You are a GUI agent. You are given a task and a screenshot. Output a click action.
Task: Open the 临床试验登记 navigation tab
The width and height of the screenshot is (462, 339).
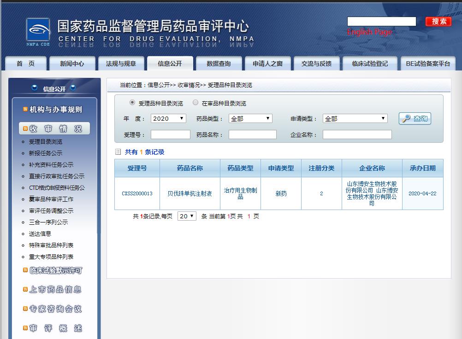tap(370, 64)
